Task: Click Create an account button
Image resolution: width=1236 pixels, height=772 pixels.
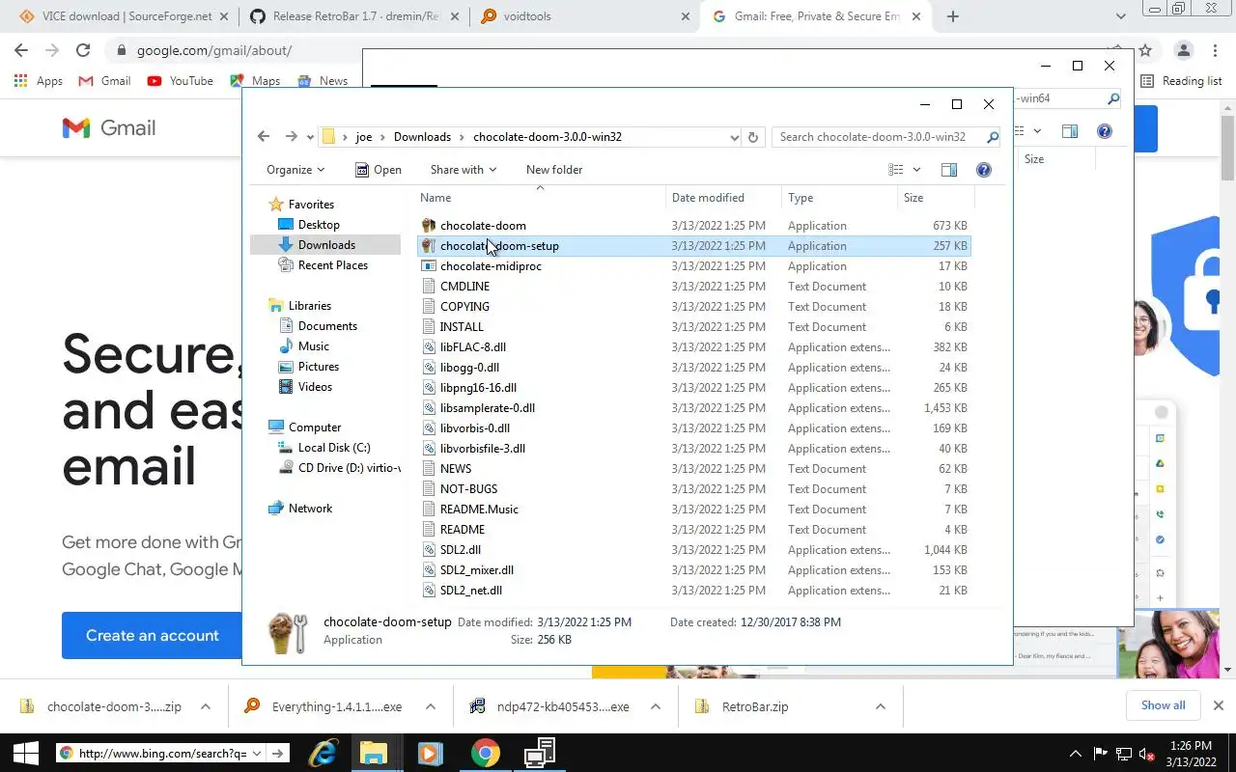Action: [x=152, y=635]
